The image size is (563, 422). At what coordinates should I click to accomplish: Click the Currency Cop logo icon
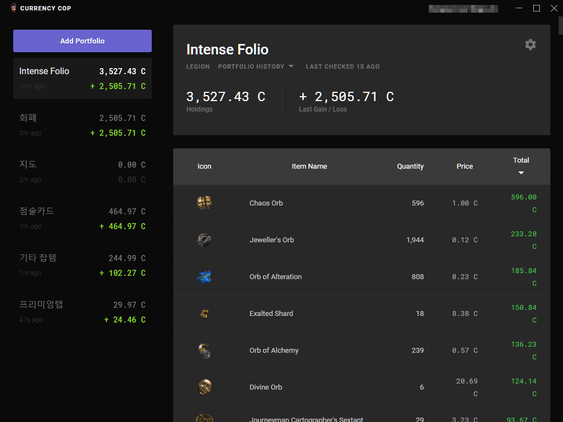coord(13,8)
